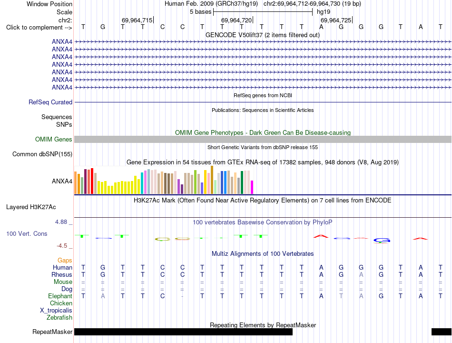Open 'Publications: Sequences in Scientific Articles' title
This screenshot has height=343, width=452.
click(263, 110)
